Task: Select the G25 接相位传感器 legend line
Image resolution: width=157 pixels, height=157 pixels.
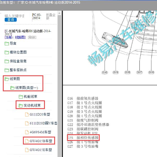Action: click(83, 138)
